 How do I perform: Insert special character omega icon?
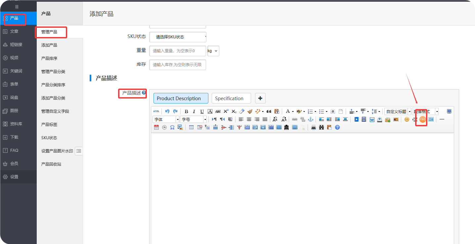pos(172,127)
